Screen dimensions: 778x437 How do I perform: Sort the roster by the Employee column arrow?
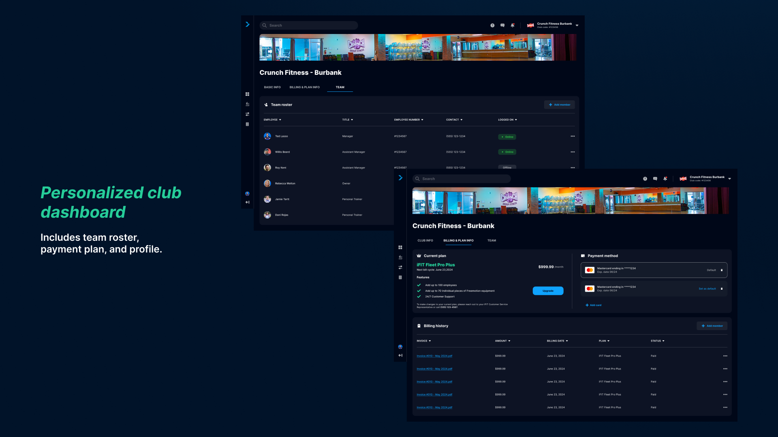tap(280, 120)
